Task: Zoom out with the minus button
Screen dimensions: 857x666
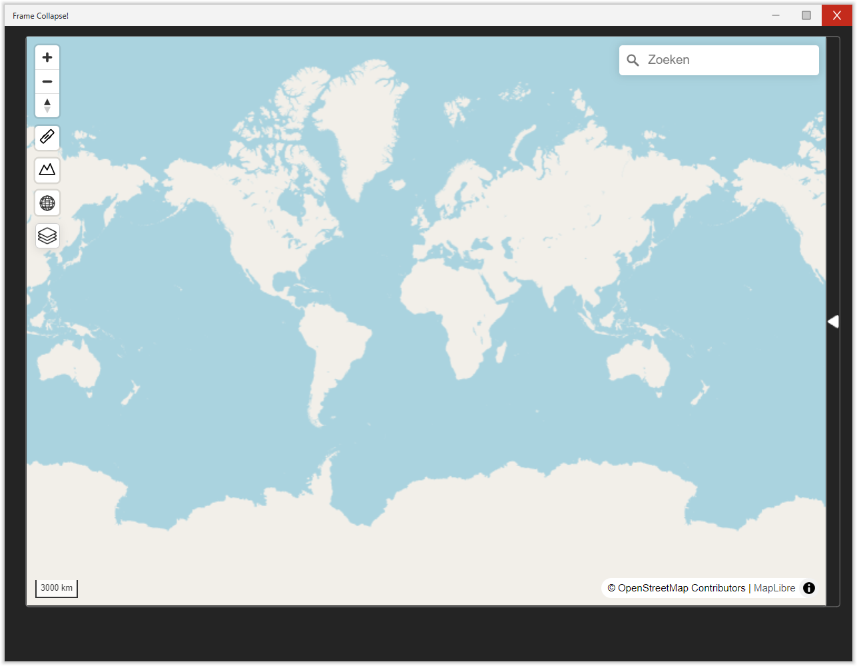Action: [47, 81]
